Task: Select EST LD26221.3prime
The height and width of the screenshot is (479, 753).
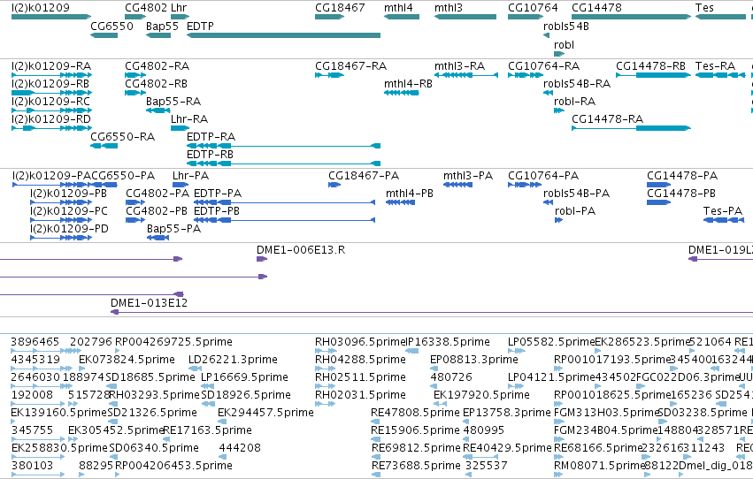Action: point(233,360)
